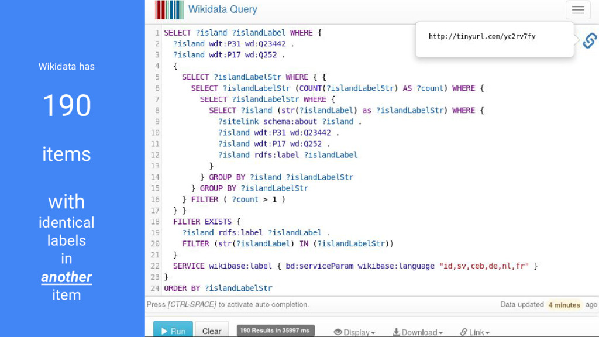
Task: Click the language string "id,sv,ceb,de,nl,fr"
Action: (484, 266)
